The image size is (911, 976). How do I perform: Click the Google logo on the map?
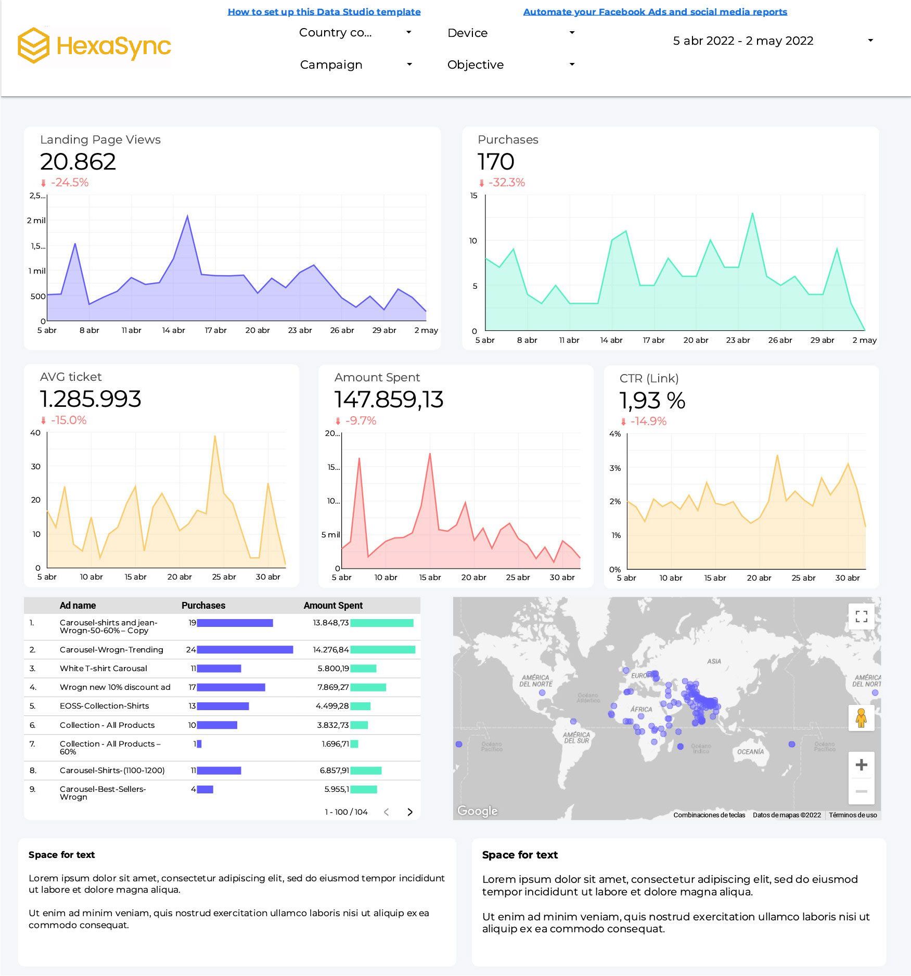pyautogui.click(x=477, y=811)
